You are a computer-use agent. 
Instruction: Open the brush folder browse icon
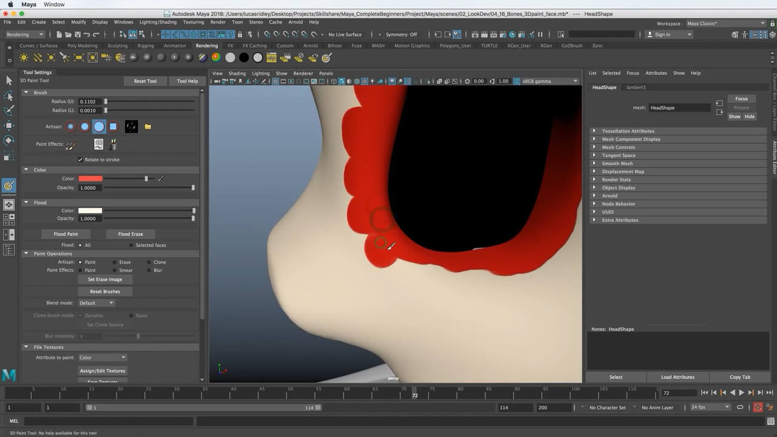click(148, 127)
